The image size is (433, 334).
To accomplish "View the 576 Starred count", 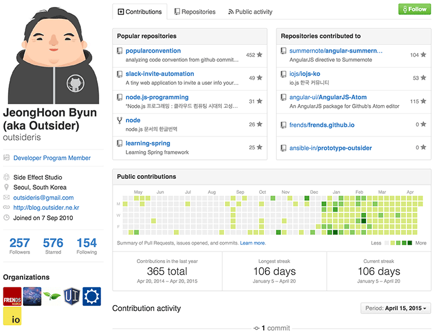I will pos(53,246).
